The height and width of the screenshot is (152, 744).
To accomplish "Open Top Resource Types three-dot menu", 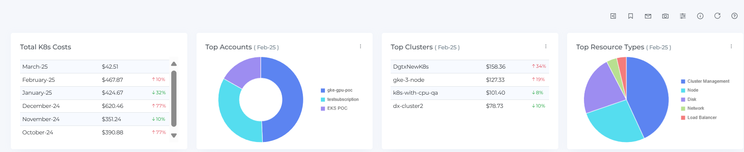I will [x=731, y=47].
